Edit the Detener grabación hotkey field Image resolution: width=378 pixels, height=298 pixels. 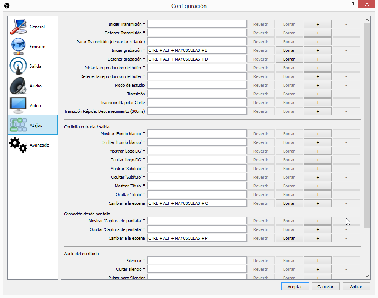pyautogui.click(x=197, y=59)
